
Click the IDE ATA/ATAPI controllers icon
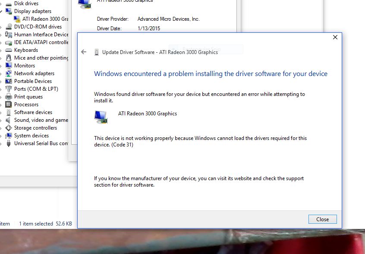coord(9,42)
